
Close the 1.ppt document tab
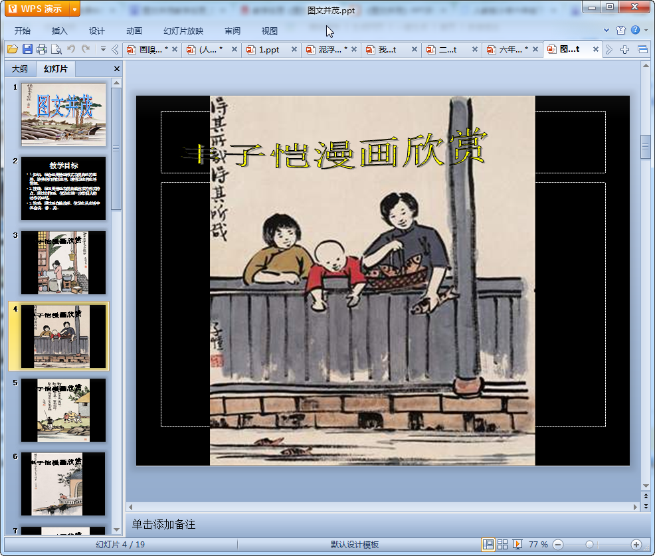pos(294,49)
